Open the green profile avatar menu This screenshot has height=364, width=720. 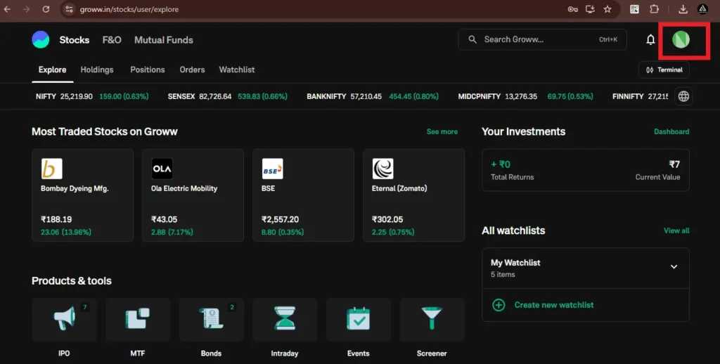tap(681, 40)
